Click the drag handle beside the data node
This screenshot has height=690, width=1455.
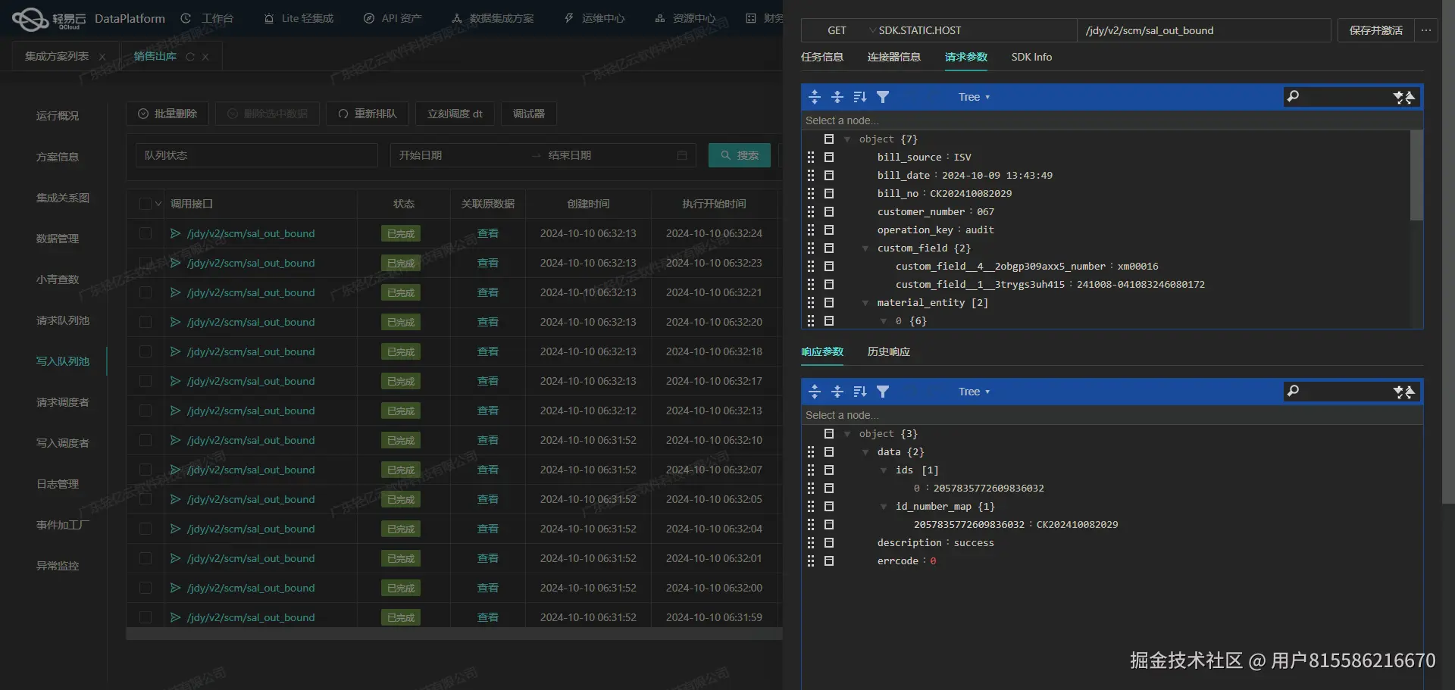tap(811, 451)
